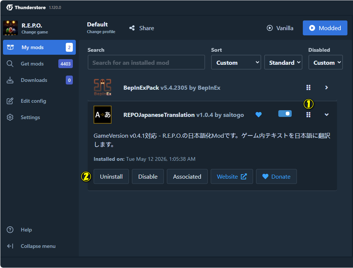Toggle the REPOJapaneseTranslation enable switch
Image resolution: width=353 pixels, height=268 pixels.
(285, 114)
